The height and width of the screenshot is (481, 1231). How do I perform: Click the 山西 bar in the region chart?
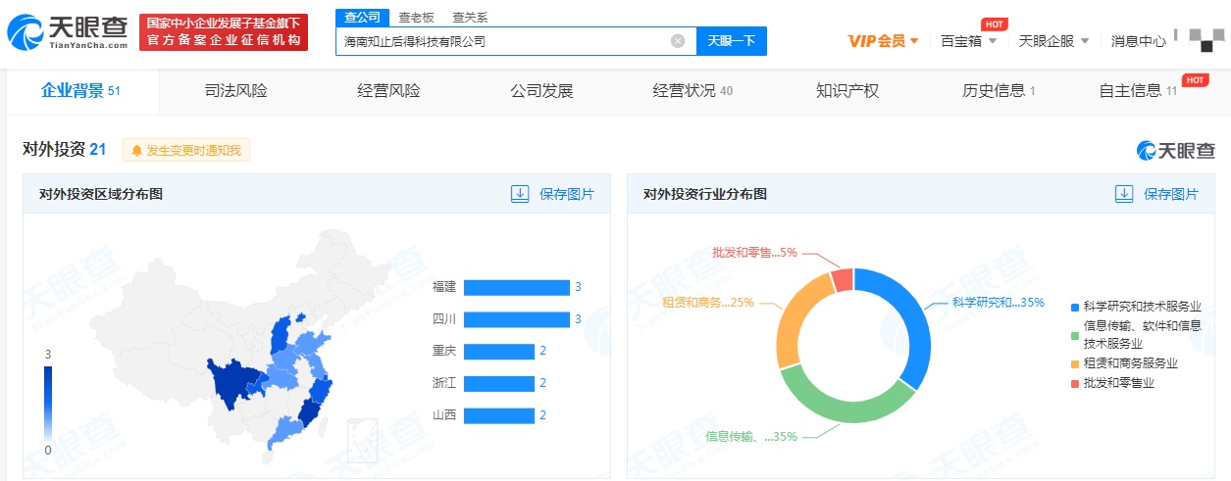[499, 415]
